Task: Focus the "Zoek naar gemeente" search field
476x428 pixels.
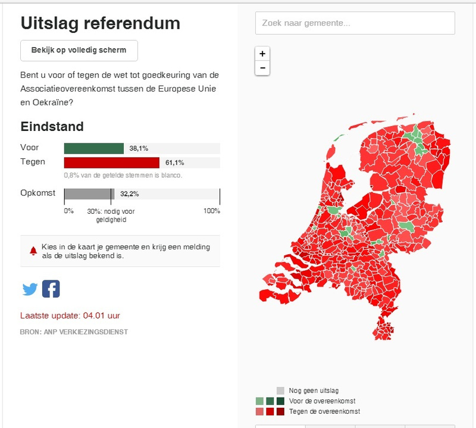Action: point(355,23)
